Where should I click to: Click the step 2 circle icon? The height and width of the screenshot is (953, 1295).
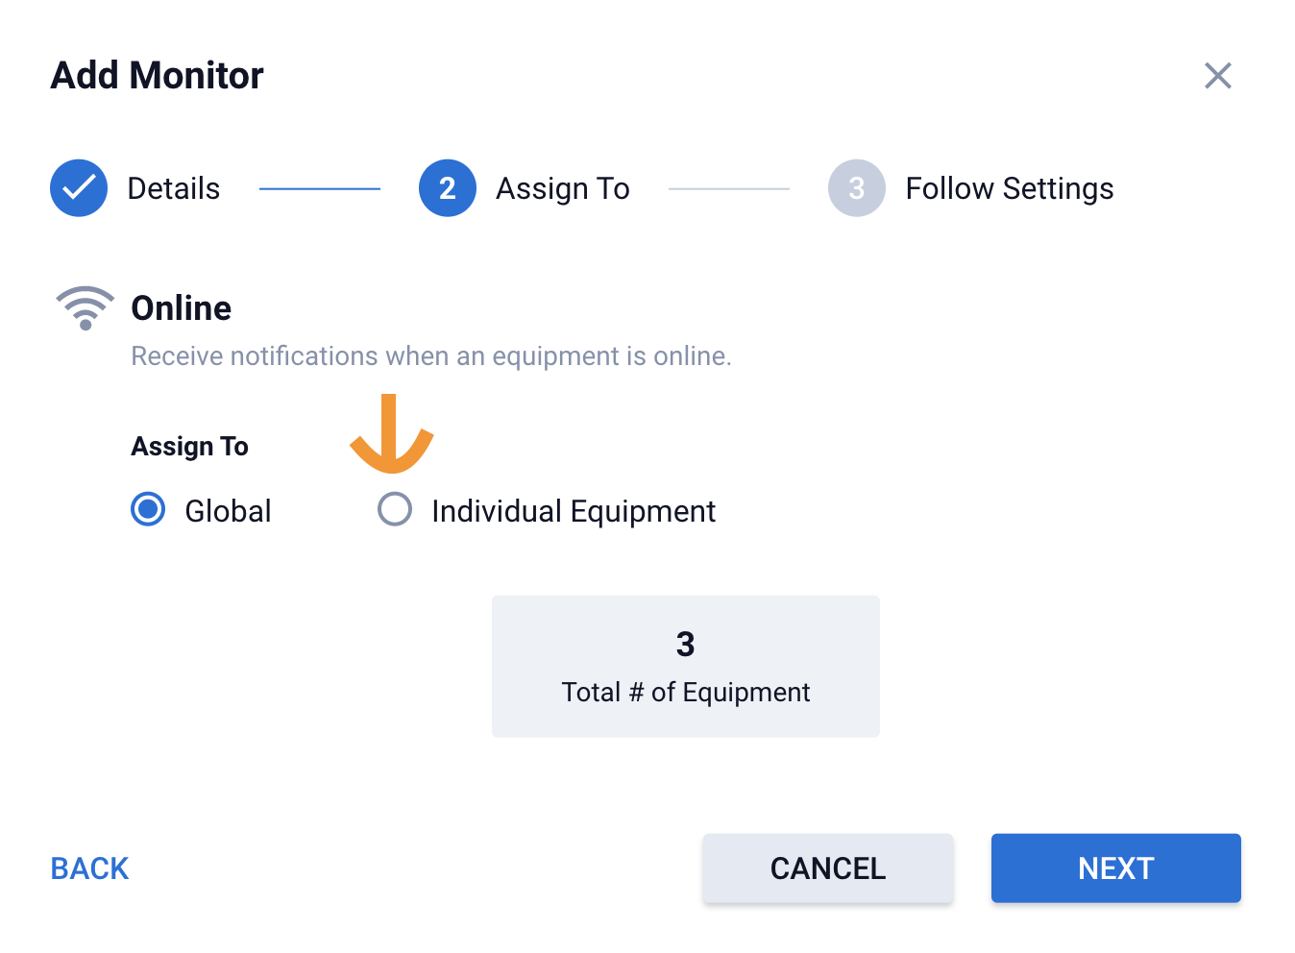pos(448,188)
